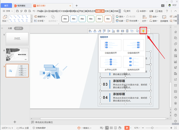This screenshot has width=179, height=130.
Task: Open the 绘图工具 ribbon tab
Action: (100, 11)
